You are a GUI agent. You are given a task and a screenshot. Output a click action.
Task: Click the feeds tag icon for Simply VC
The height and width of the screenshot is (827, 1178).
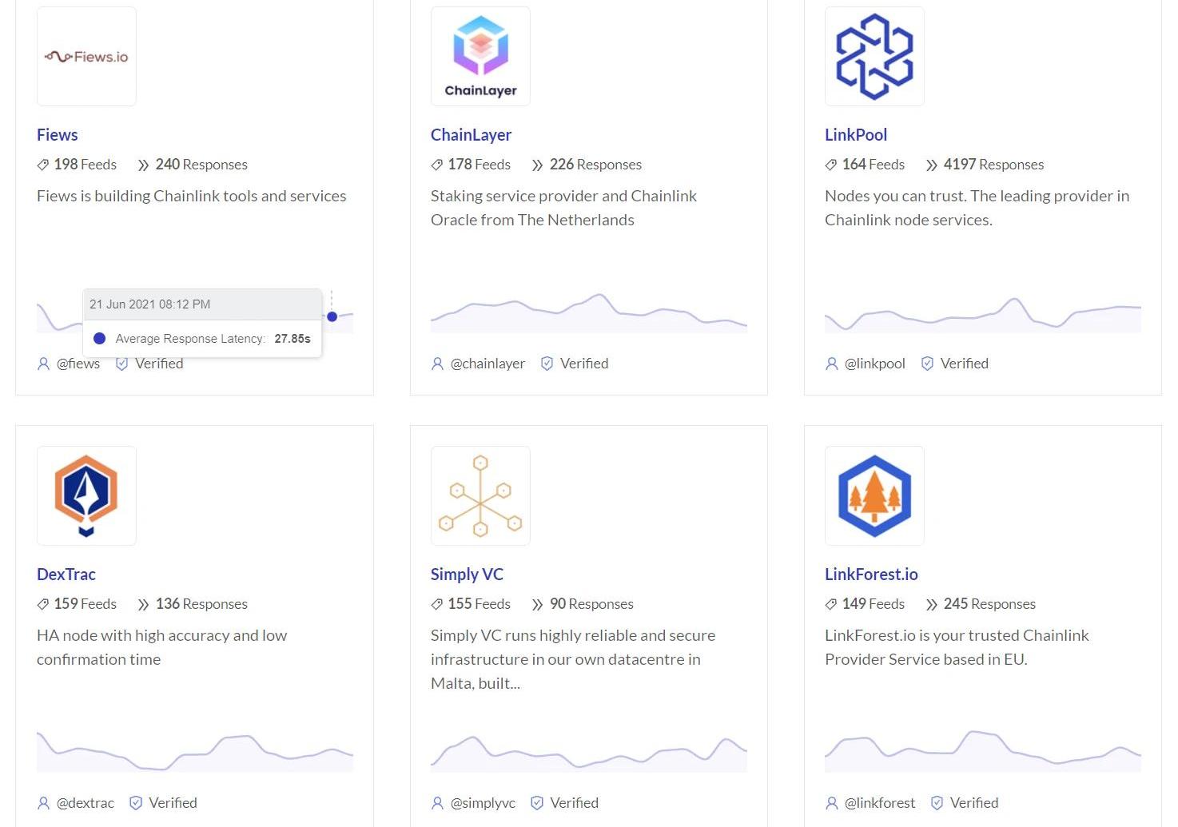click(437, 605)
